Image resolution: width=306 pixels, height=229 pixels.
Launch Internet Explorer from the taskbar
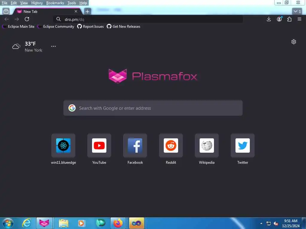point(26,223)
